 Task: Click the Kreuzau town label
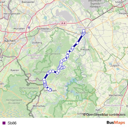[x=85, y=49]
